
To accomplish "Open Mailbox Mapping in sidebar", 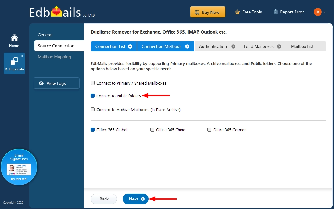I will 54,57.
